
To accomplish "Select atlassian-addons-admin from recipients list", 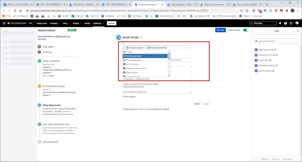I will [145, 68].
